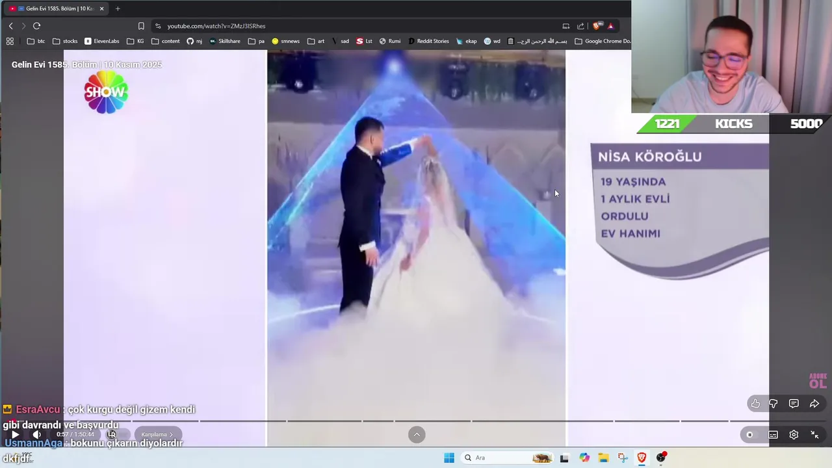Viewport: 832px width, 468px height.
Task: Close the Gelin Evi browser tab
Action: point(101,8)
